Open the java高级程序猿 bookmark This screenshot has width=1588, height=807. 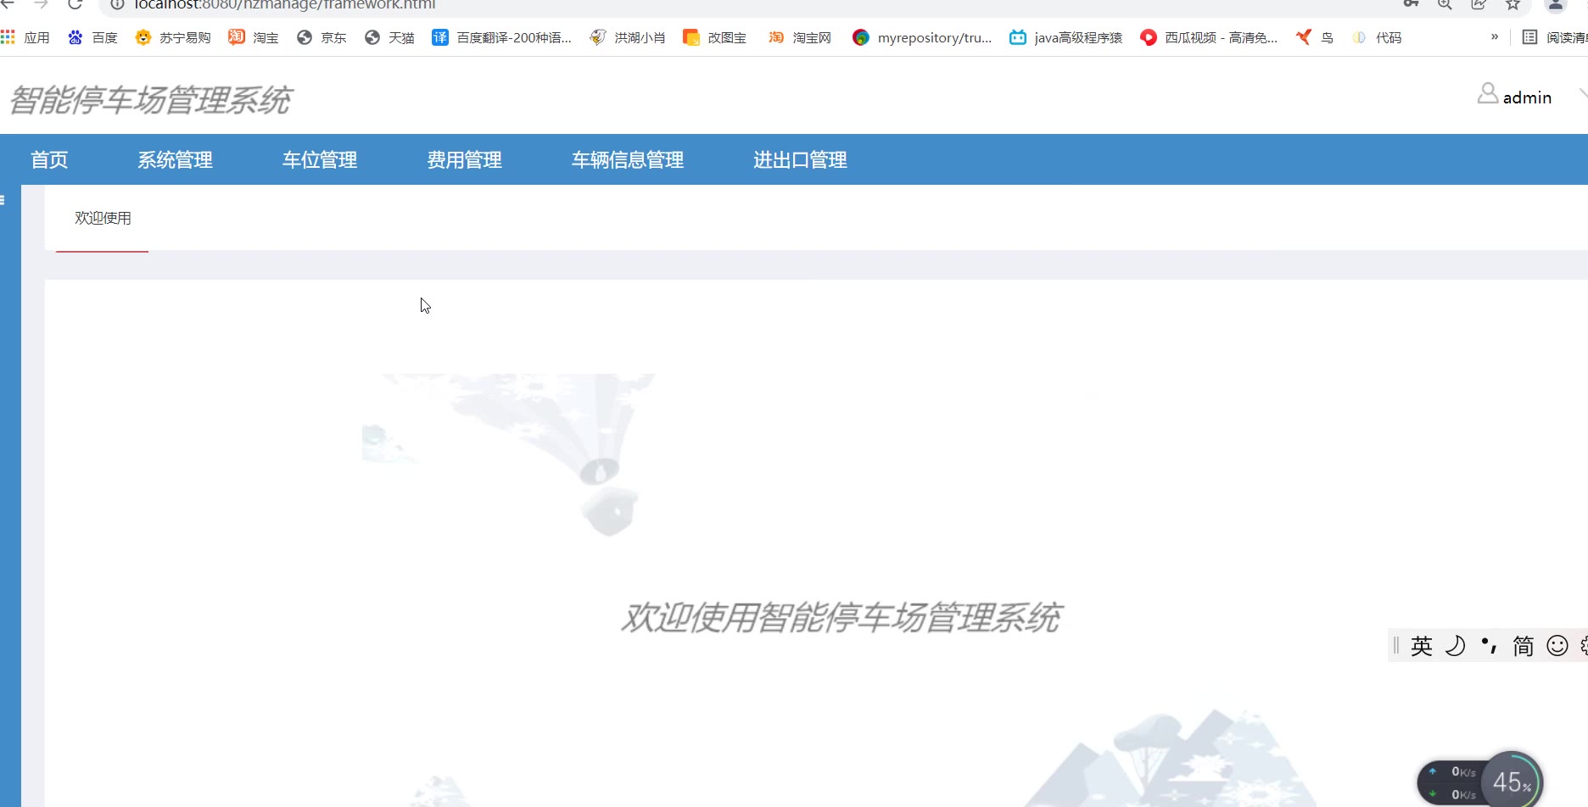1065,37
